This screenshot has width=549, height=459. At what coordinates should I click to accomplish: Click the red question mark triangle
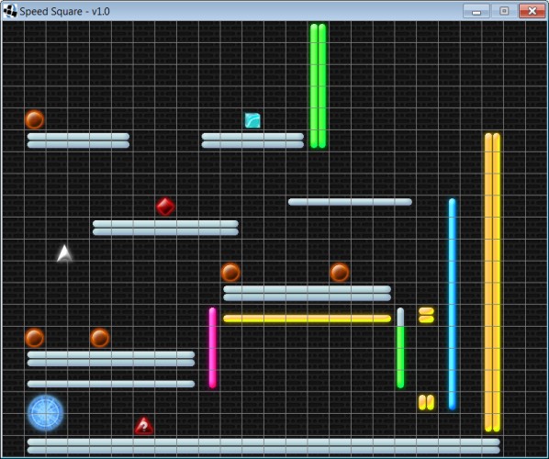tap(144, 425)
